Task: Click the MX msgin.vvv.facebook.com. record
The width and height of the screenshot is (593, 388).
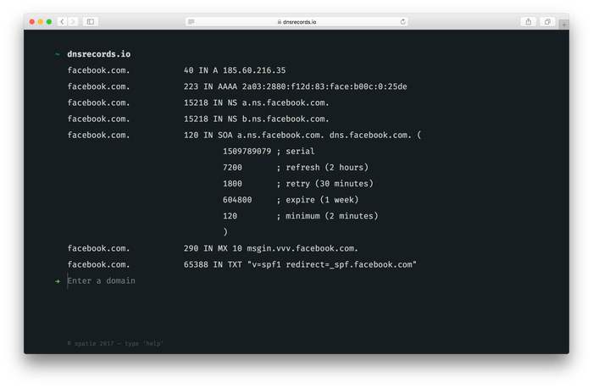Action: click(271, 248)
